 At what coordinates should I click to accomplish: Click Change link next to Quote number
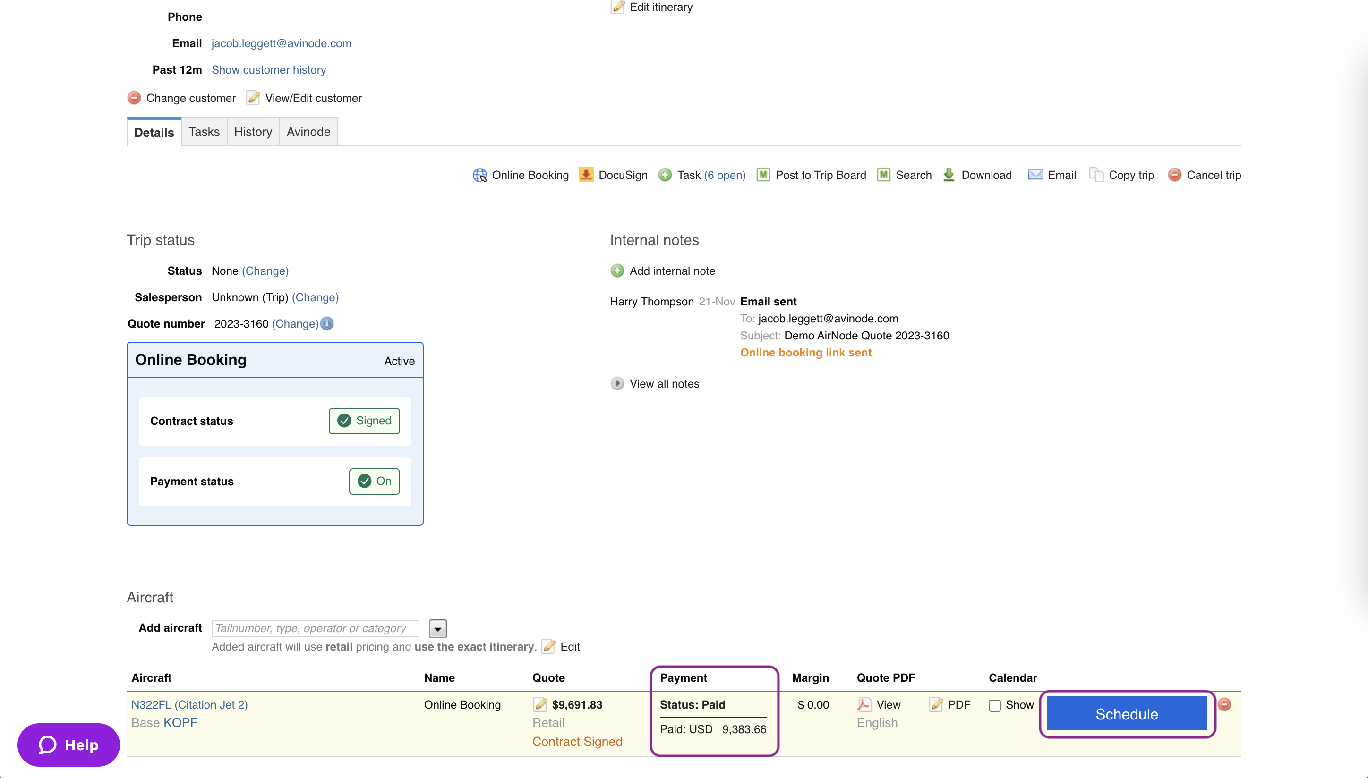[x=295, y=324]
